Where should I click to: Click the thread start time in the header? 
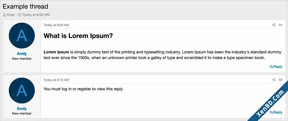pos(36,15)
